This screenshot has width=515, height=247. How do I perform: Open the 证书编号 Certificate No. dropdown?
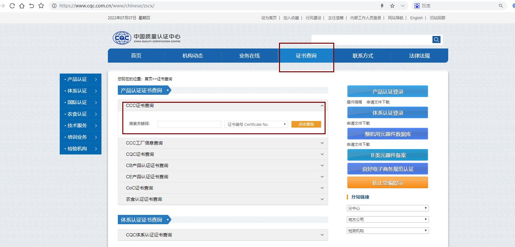pyautogui.click(x=256, y=124)
